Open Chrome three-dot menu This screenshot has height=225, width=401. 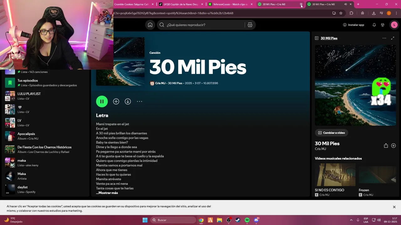tap(396, 13)
